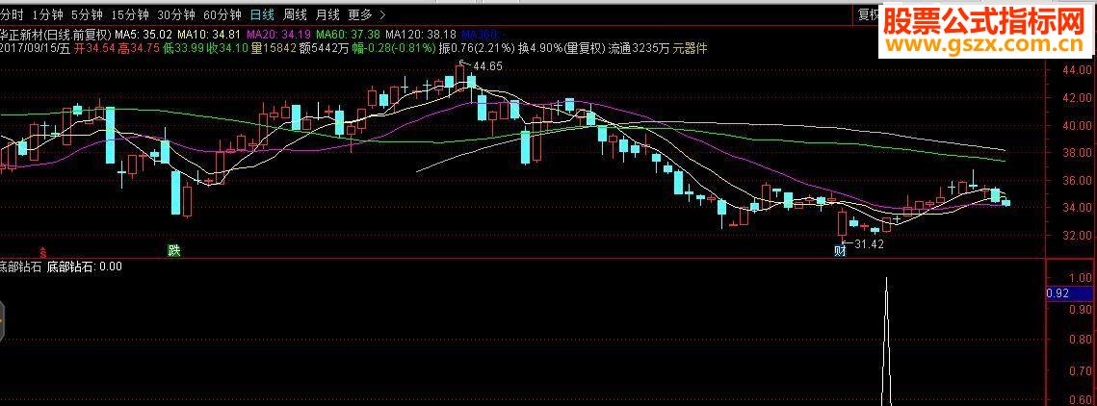1097x406 pixels.
Task: Click the MA10: 34.81 label
Action: pos(208,35)
